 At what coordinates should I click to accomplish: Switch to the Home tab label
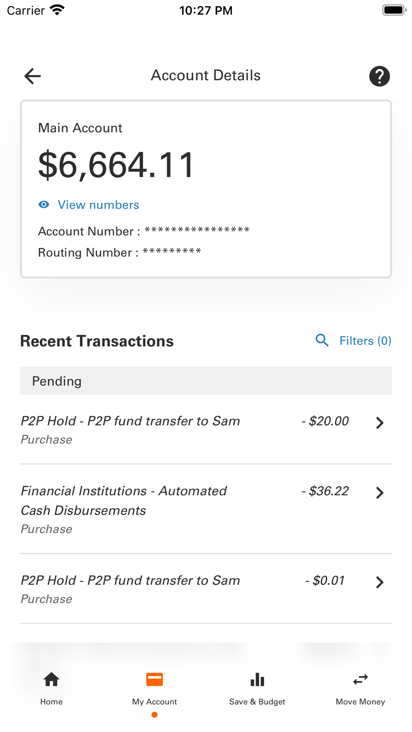51,702
